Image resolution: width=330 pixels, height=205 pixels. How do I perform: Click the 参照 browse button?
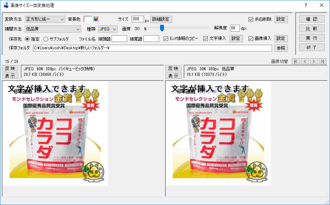281,48
